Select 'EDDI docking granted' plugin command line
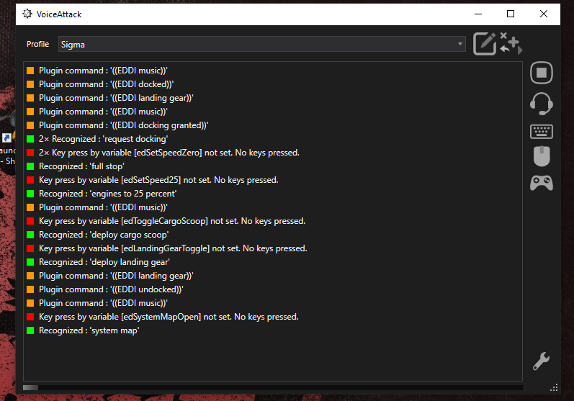The width and height of the screenshot is (574, 401). tap(123, 125)
